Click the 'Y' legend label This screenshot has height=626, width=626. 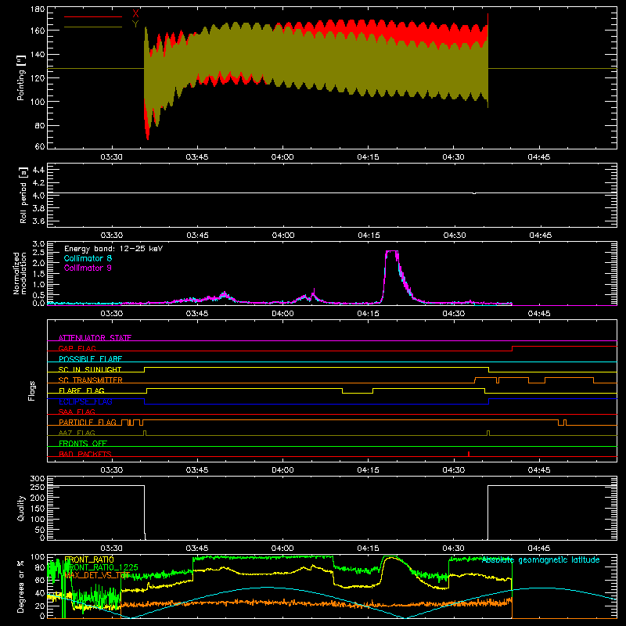click(135, 24)
